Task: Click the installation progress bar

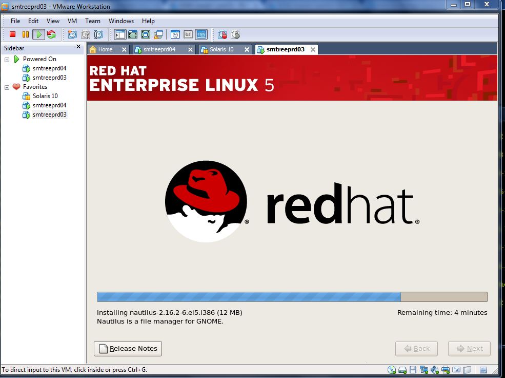Action: click(x=292, y=296)
